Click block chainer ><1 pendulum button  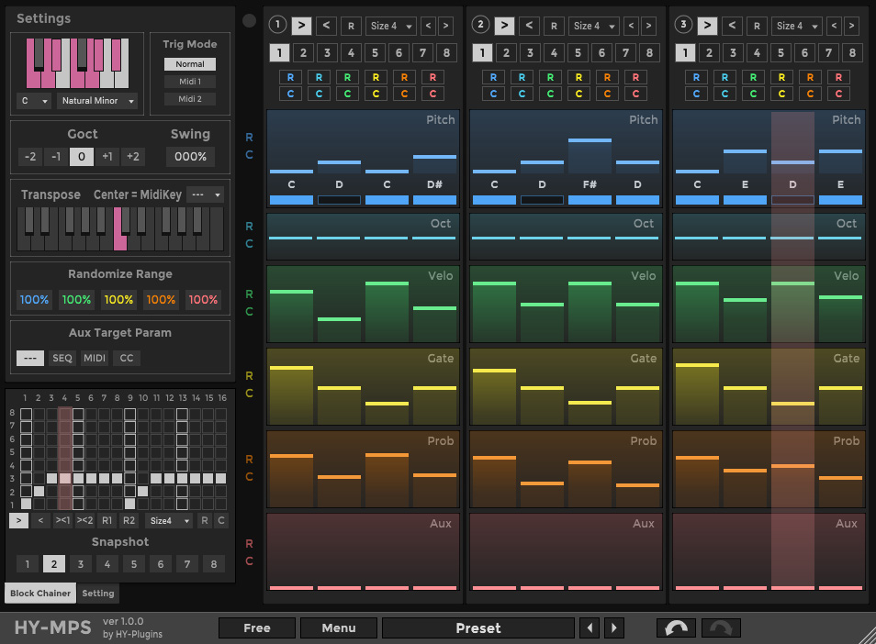tap(62, 521)
